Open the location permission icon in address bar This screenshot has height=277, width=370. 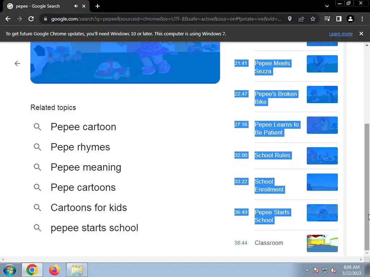pyautogui.click(x=290, y=19)
